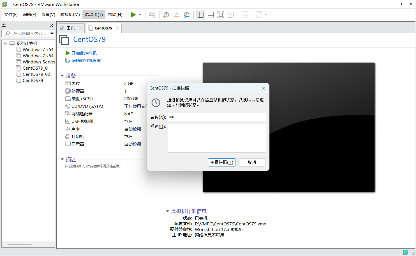Click the VM description text area
The width and height of the screenshot is (416, 256).
coord(93,166)
